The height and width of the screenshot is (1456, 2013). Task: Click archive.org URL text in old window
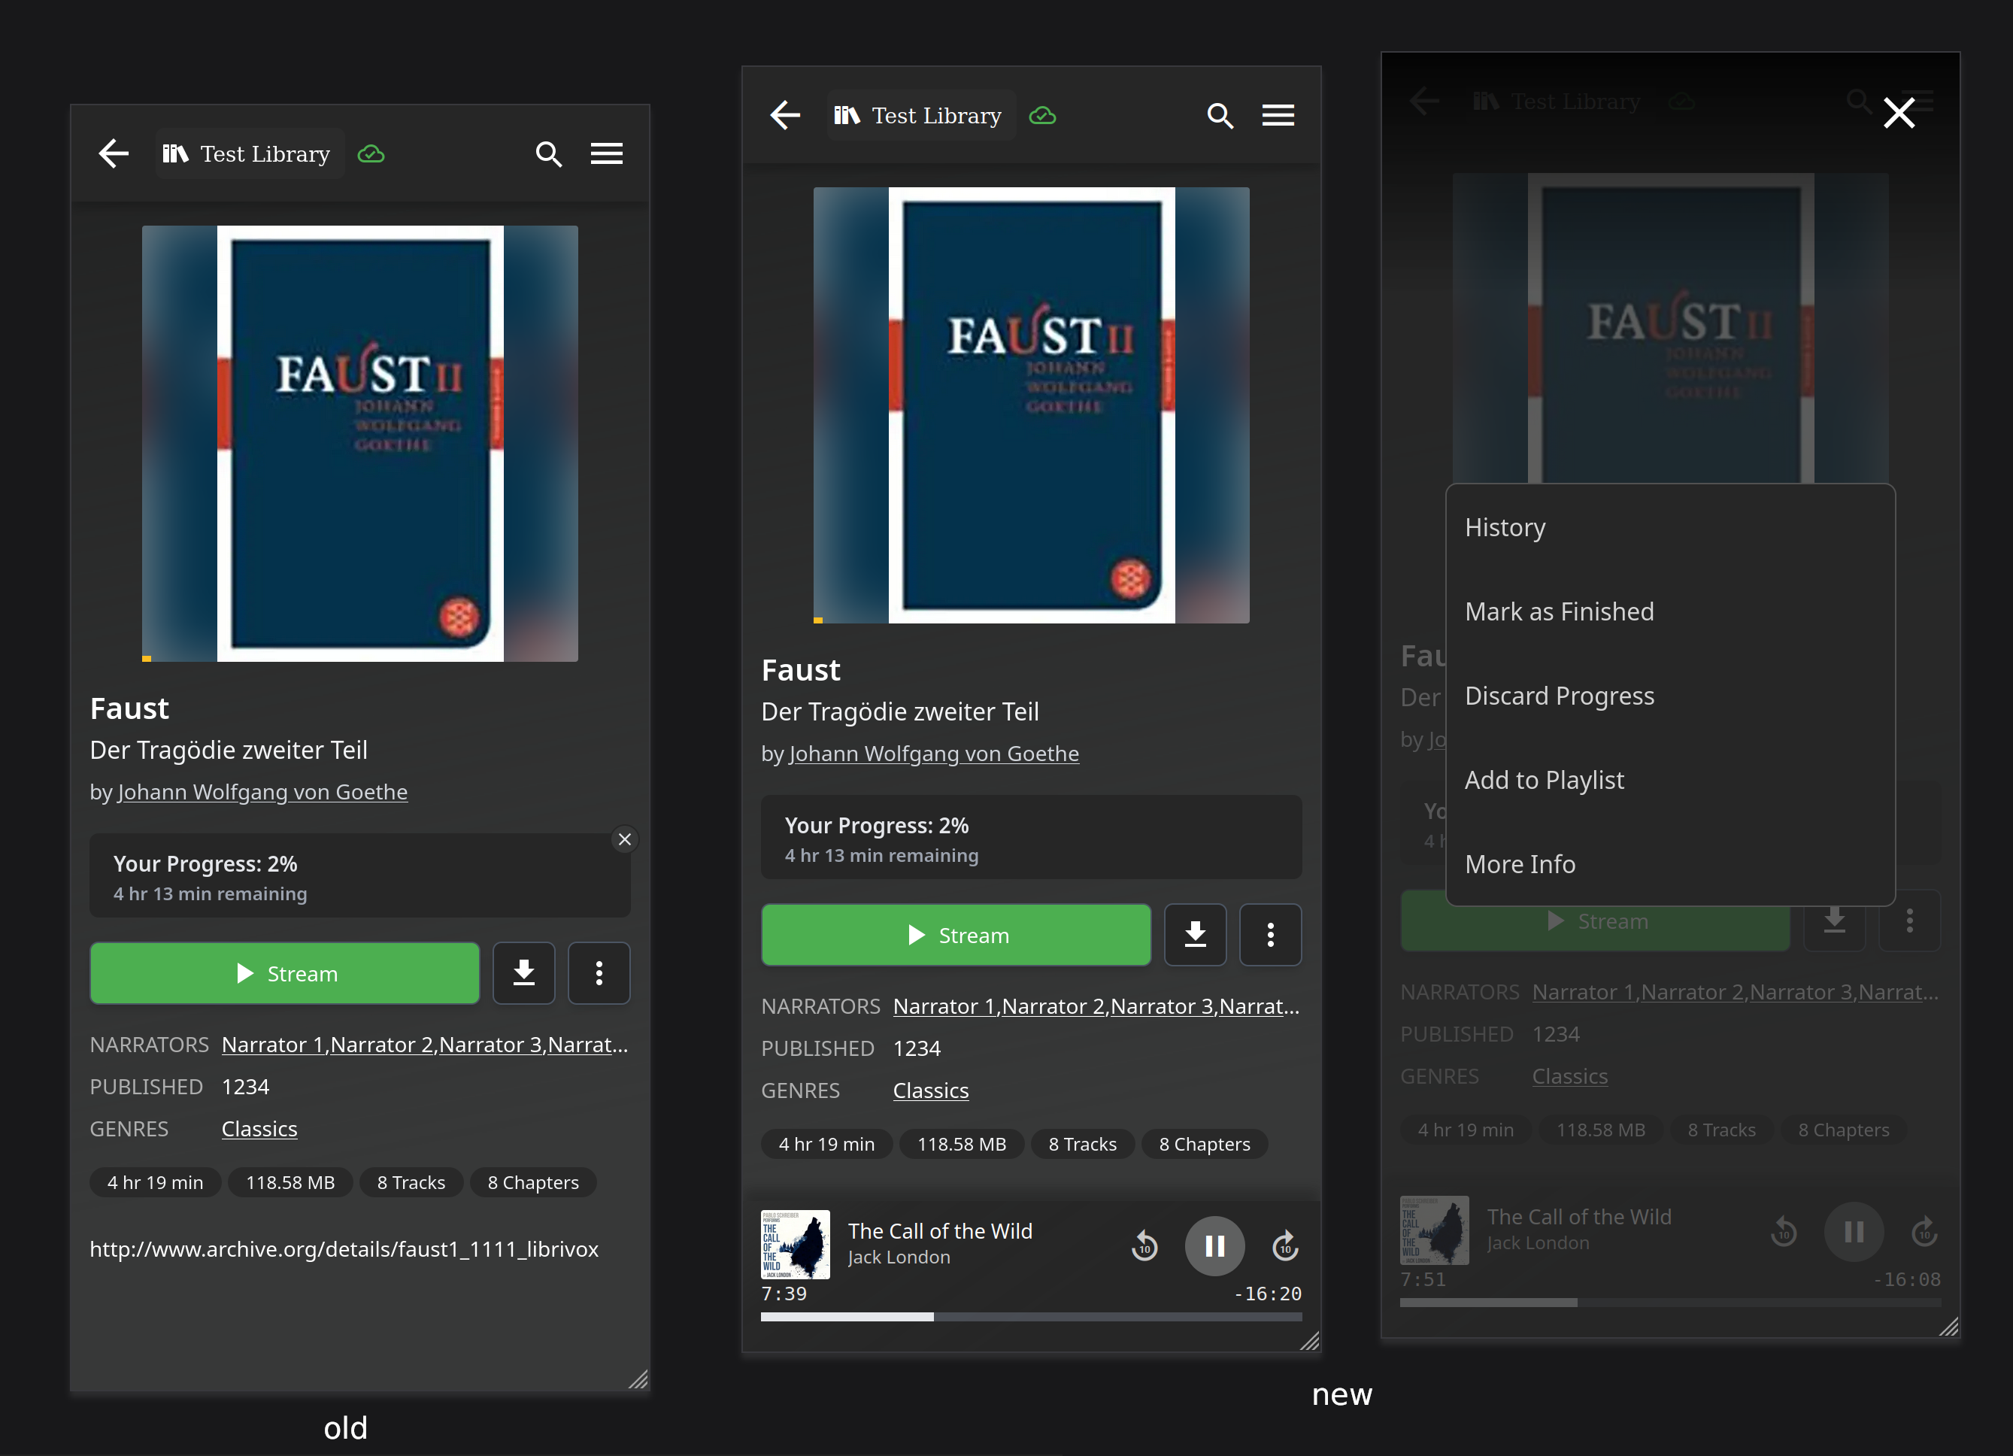[344, 1249]
